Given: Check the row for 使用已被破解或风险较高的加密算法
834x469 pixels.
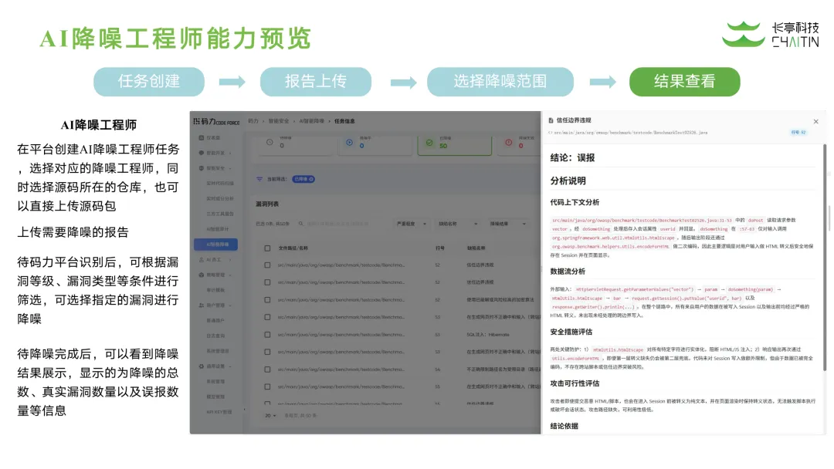Looking at the screenshot, I should (267, 300).
